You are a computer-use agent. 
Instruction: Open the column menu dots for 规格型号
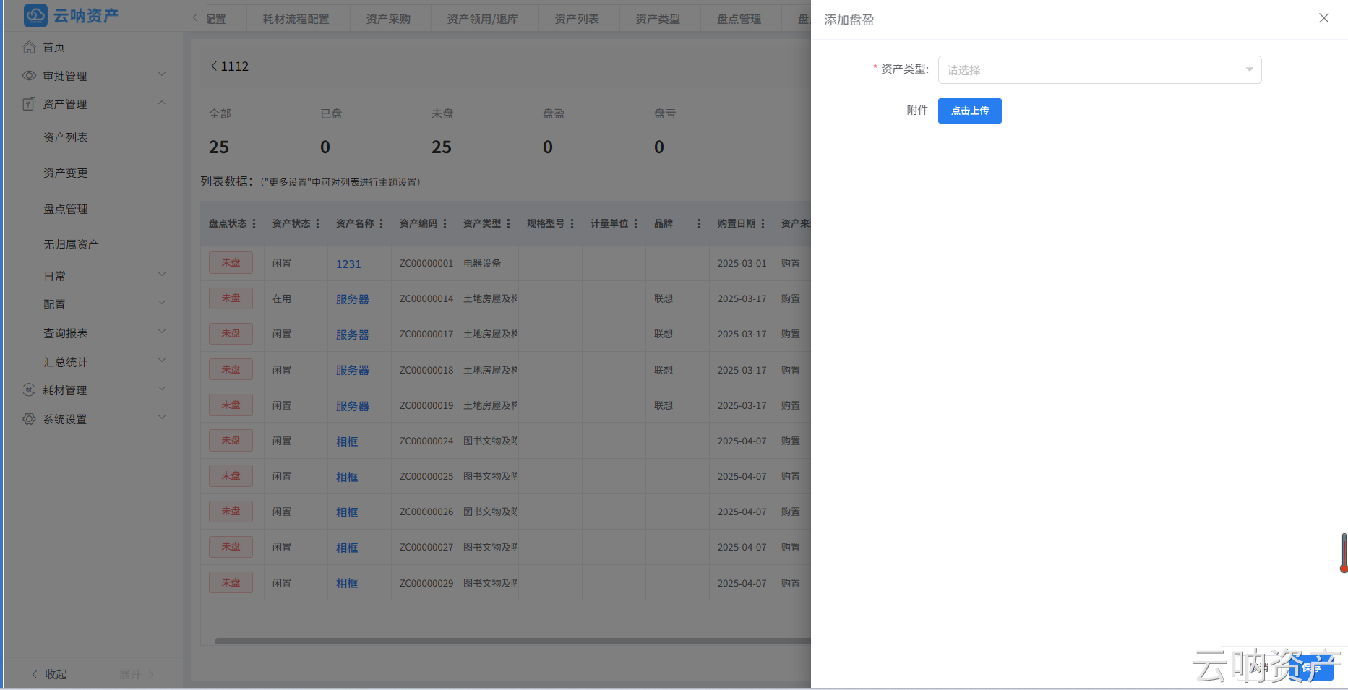point(572,224)
